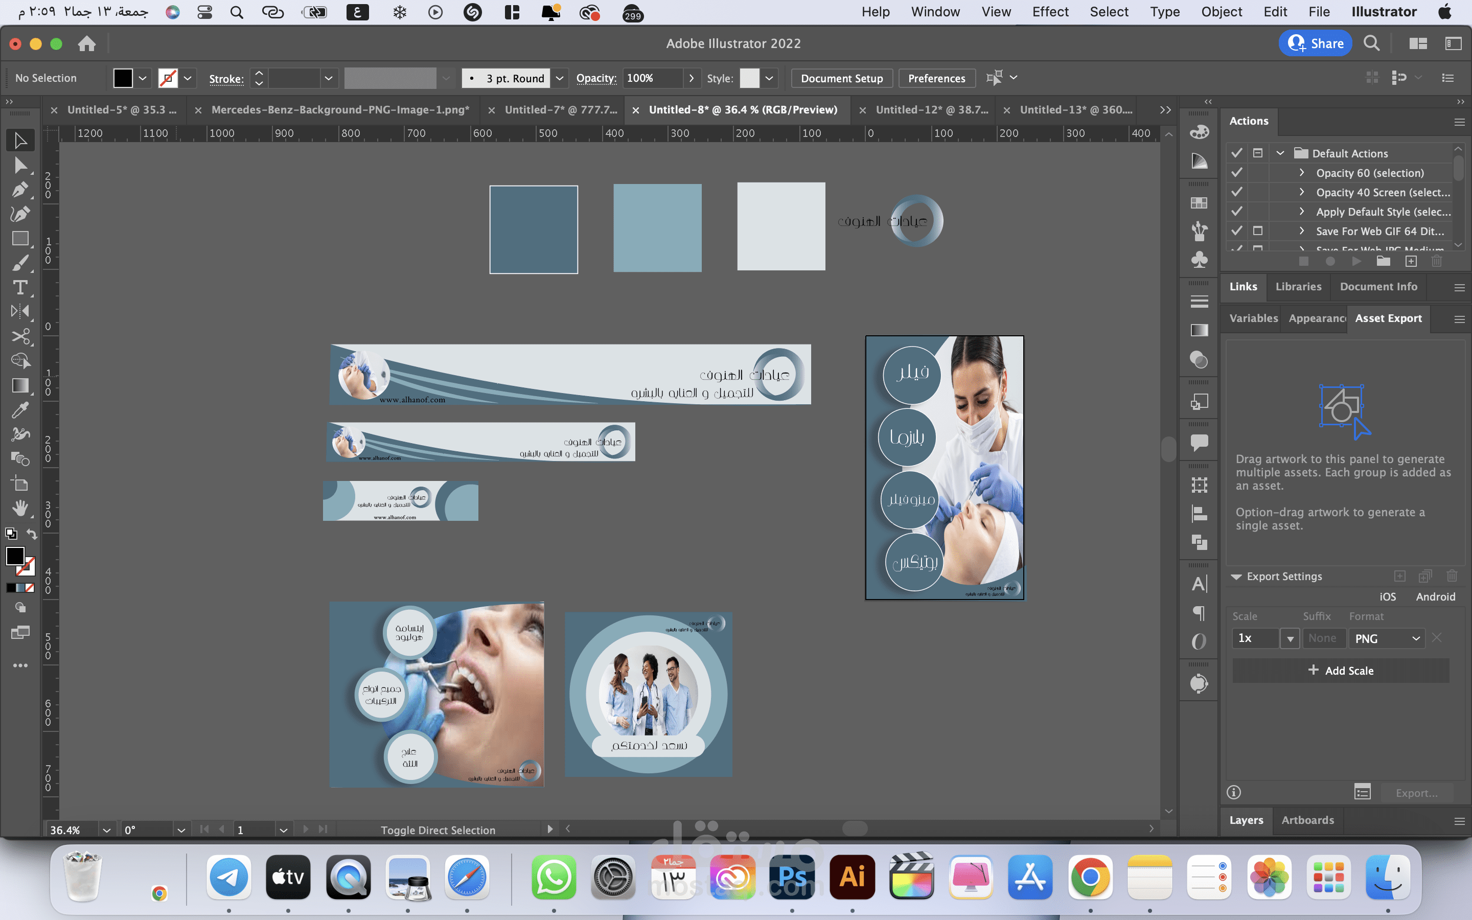This screenshot has width=1472, height=920.
Task: Switch to the Untitled-12 document tab
Action: coord(931,109)
